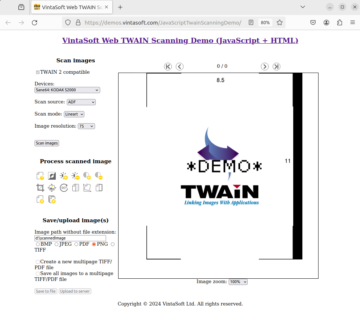
Task: Increase brightness of the scanned image
Action: (x=63, y=176)
